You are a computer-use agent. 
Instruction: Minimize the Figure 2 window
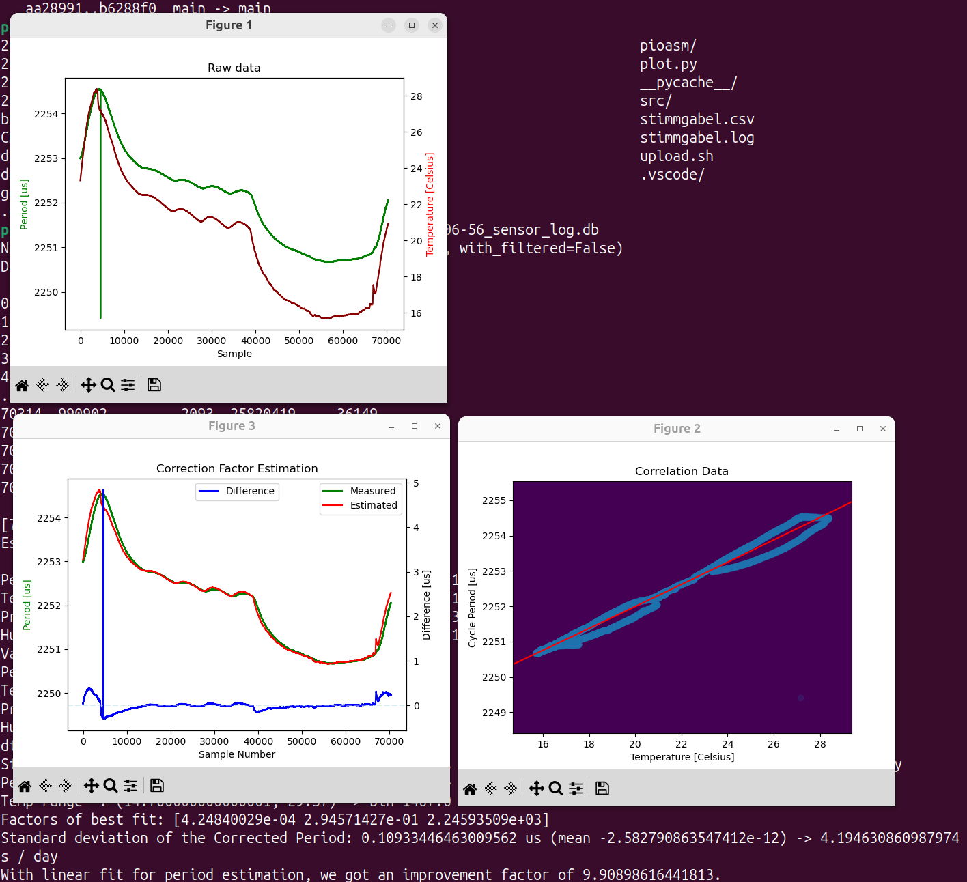(837, 429)
